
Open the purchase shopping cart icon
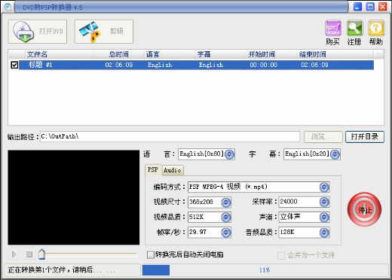tap(333, 29)
